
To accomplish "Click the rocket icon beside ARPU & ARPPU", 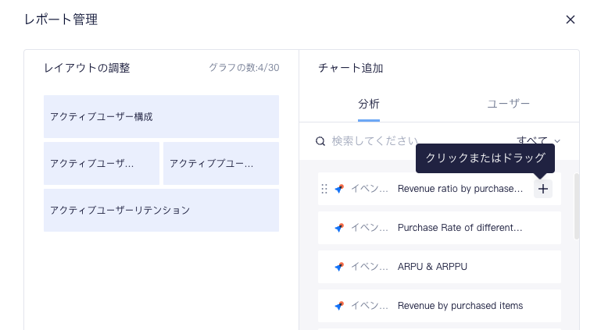I will click(x=339, y=267).
